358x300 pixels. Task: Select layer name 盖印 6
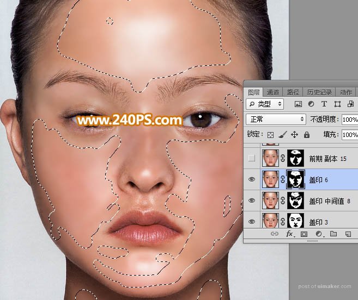pyautogui.click(x=319, y=180)
